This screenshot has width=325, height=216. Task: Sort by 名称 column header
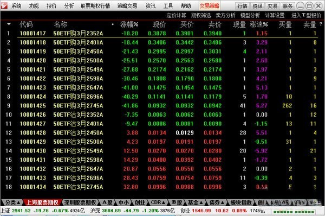click(x=61, y=24)
